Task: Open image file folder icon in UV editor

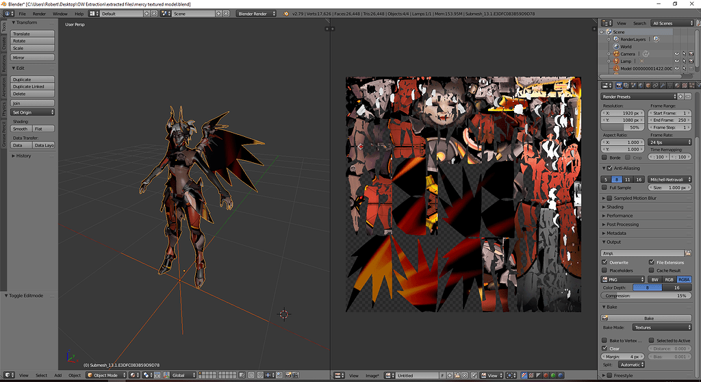Action: point(457,376)
